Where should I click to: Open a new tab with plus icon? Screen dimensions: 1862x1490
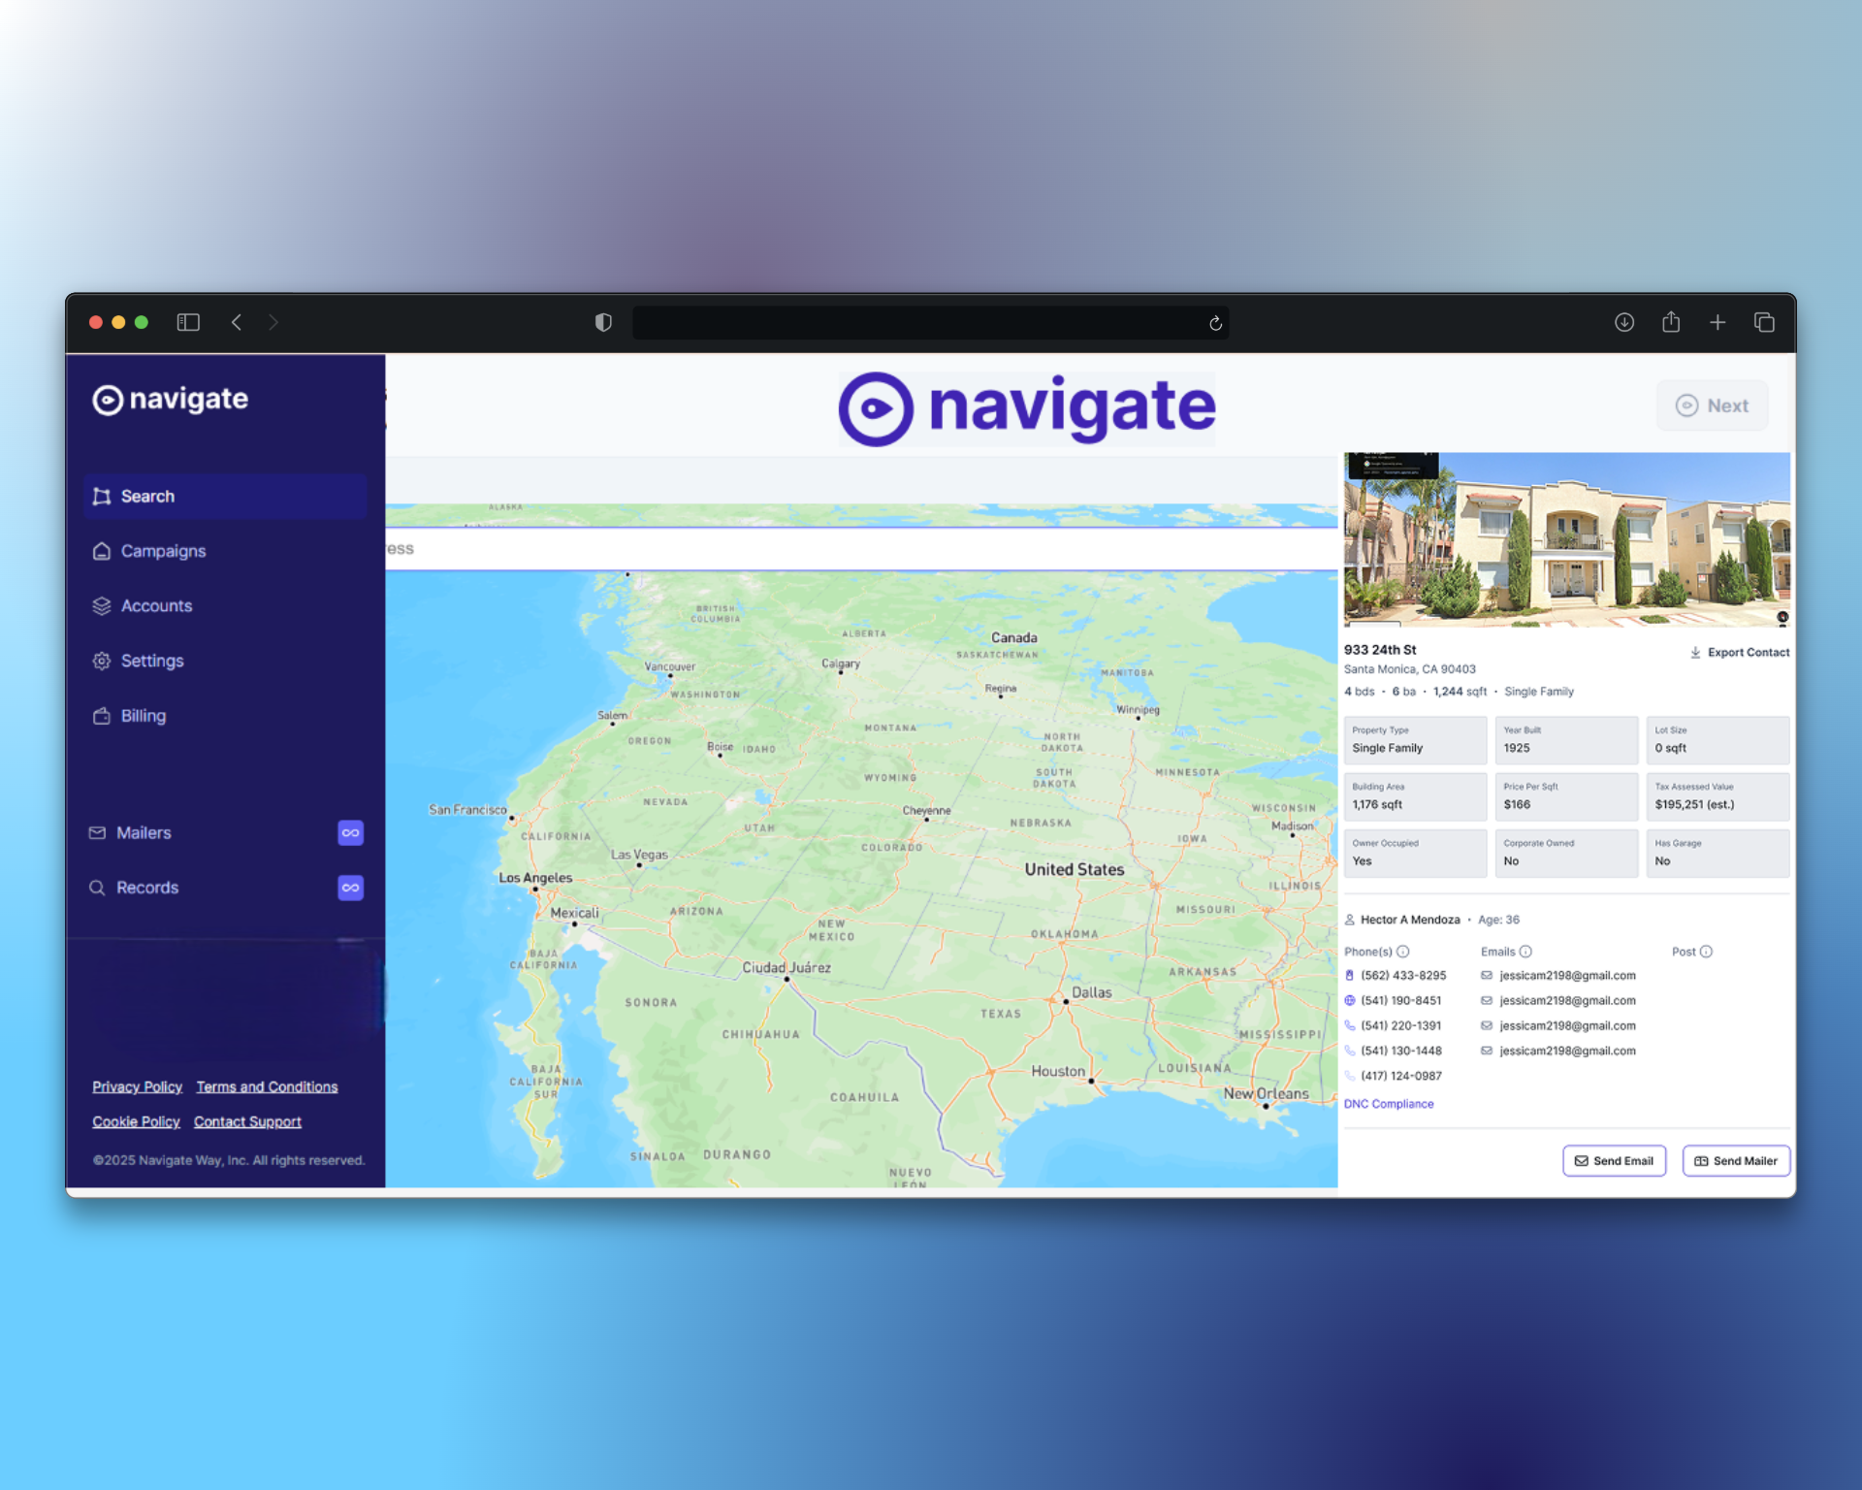click(1718, 322)
